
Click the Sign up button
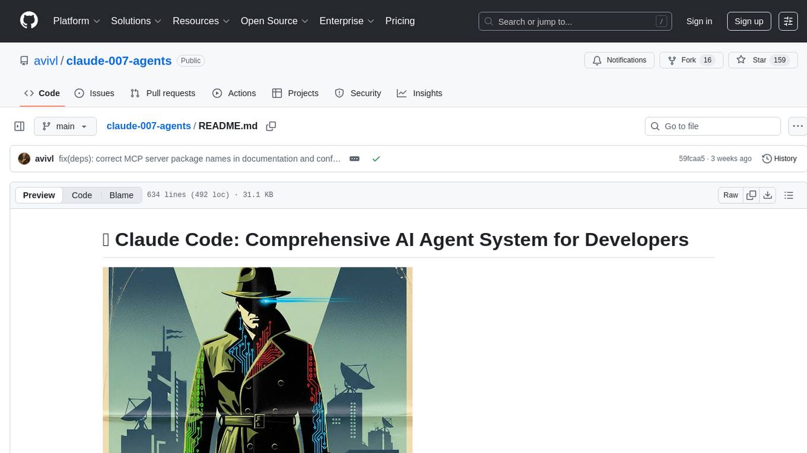[749, 21]
